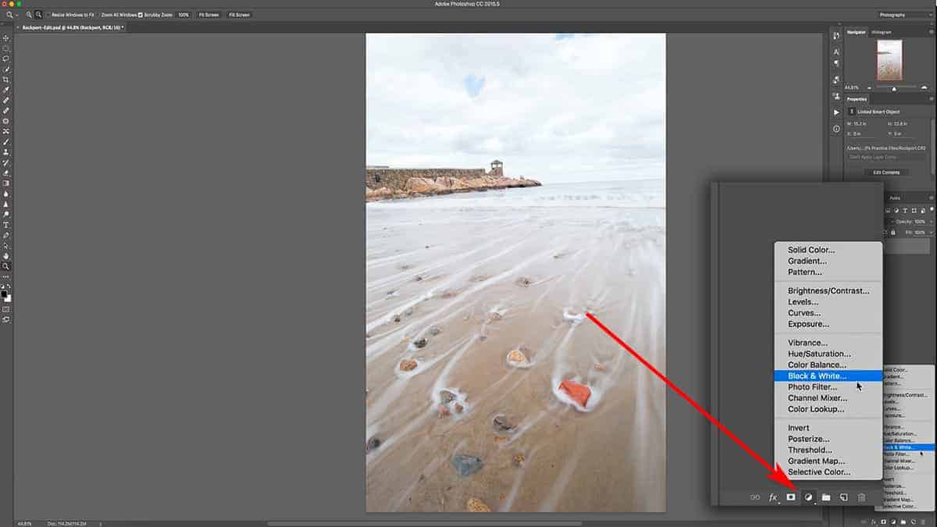Open the collapsed Actions panel play icon

[x=836, y=112]
